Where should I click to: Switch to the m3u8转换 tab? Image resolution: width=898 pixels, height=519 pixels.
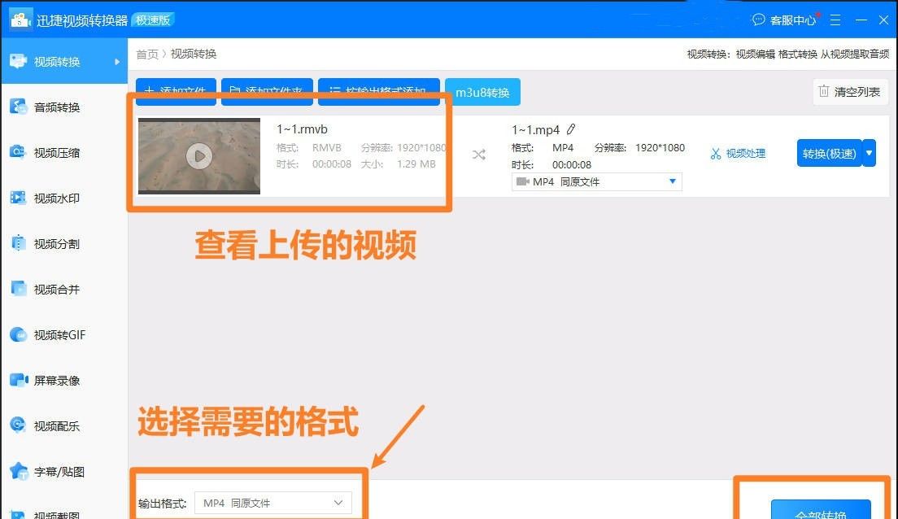482,92
